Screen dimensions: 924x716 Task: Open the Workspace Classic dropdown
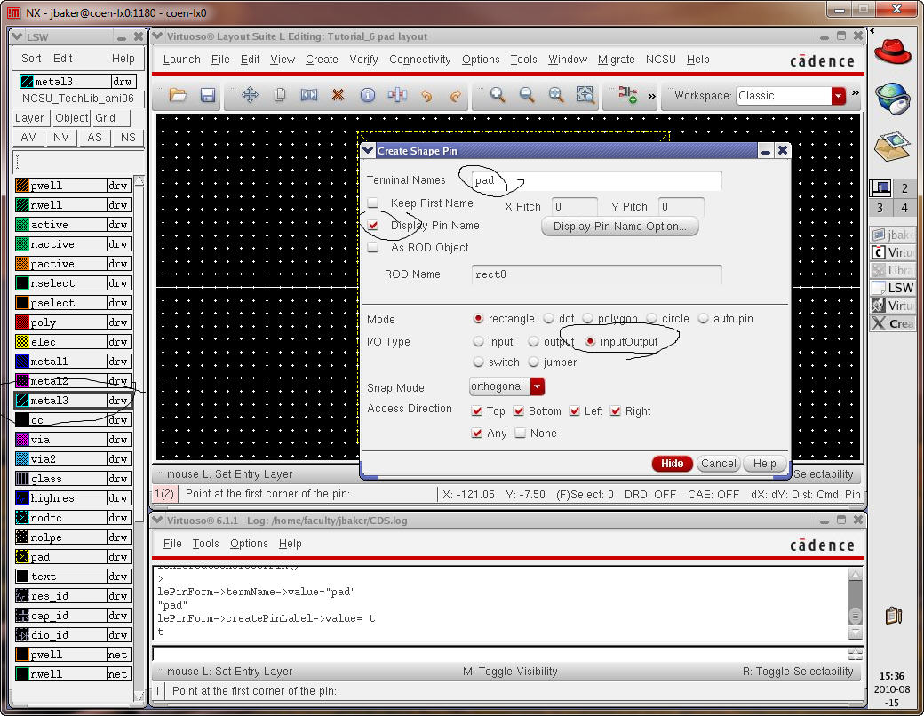coord(839,96)
